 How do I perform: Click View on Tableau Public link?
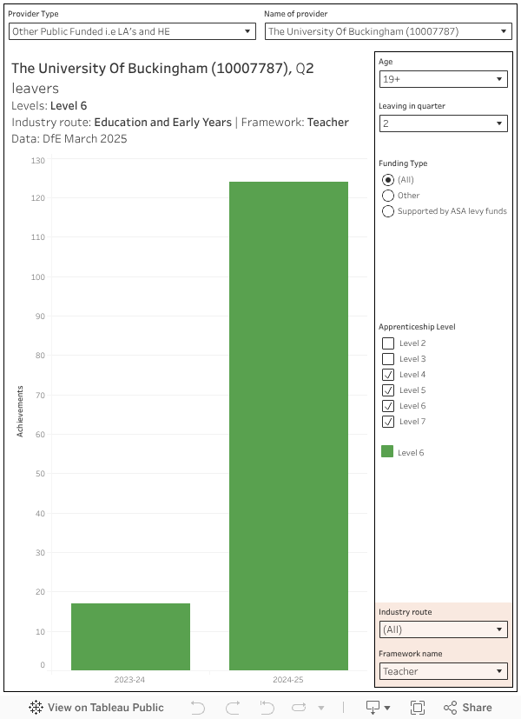97,707
